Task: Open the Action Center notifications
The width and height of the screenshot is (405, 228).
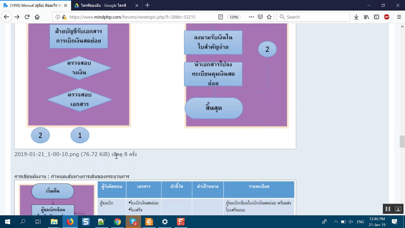Action: (395, 222)
